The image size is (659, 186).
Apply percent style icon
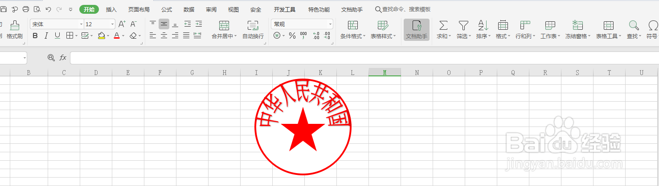(292, 36)
